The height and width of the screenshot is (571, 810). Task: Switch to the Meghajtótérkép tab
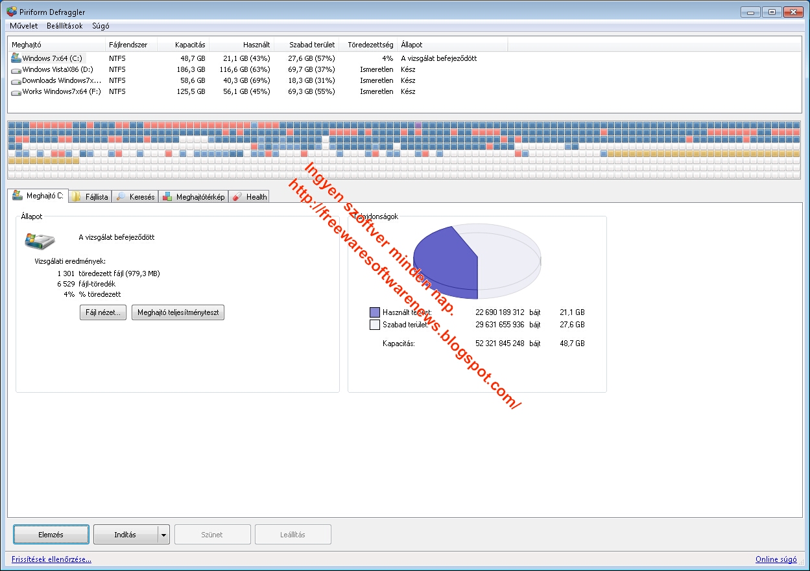click(193, 196)
